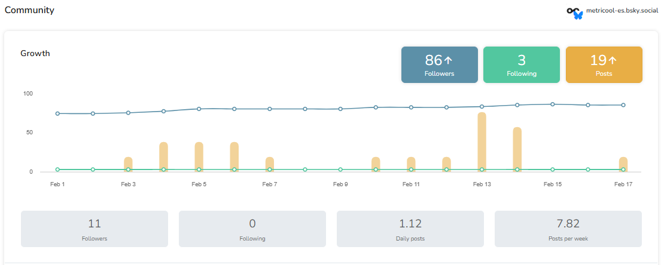Click the Bluesky butterfly icon
The width and height of the screenshot is (661, 265).
click(578, 16)
